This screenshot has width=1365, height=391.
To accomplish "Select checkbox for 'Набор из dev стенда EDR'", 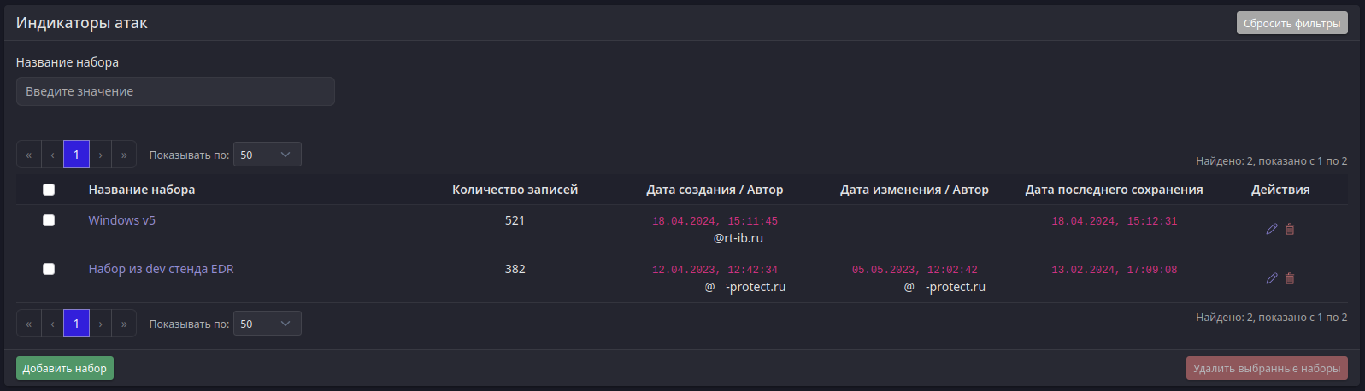I will click(x=49, y=269).
